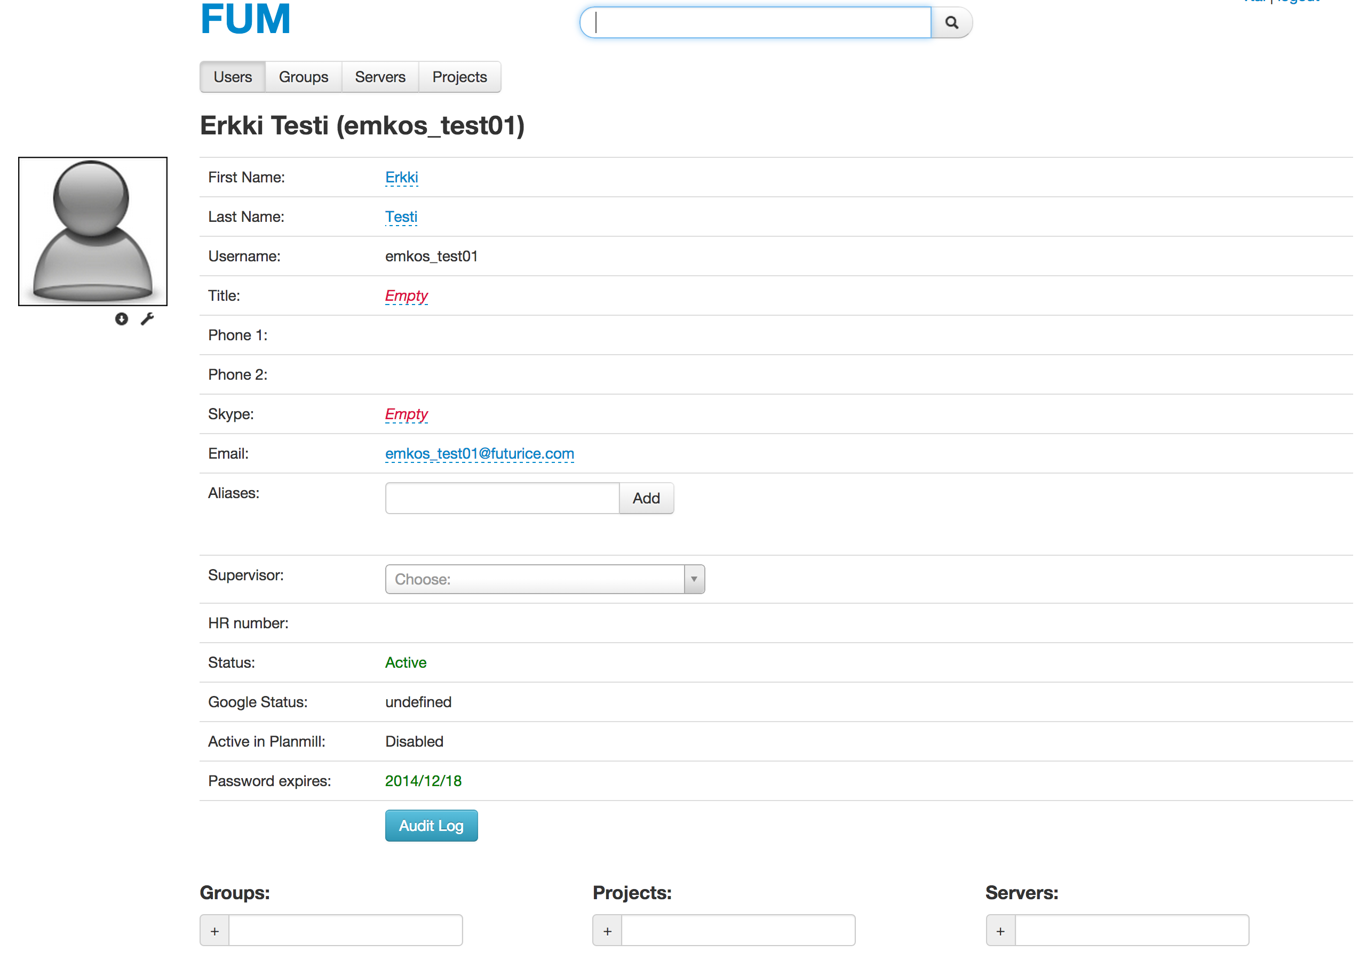The width and height of the screenshot is (1367, 960).
Task: Click the Add alias button
Action: tap(647, 498)
